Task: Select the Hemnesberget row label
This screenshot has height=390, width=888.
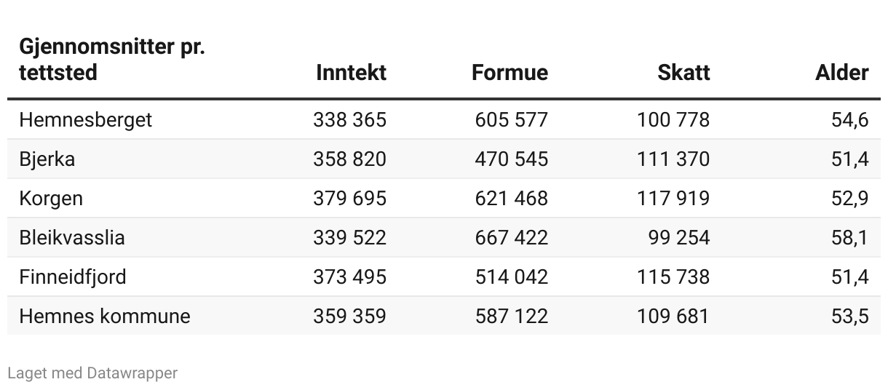Action: click(x=86, y=119)
